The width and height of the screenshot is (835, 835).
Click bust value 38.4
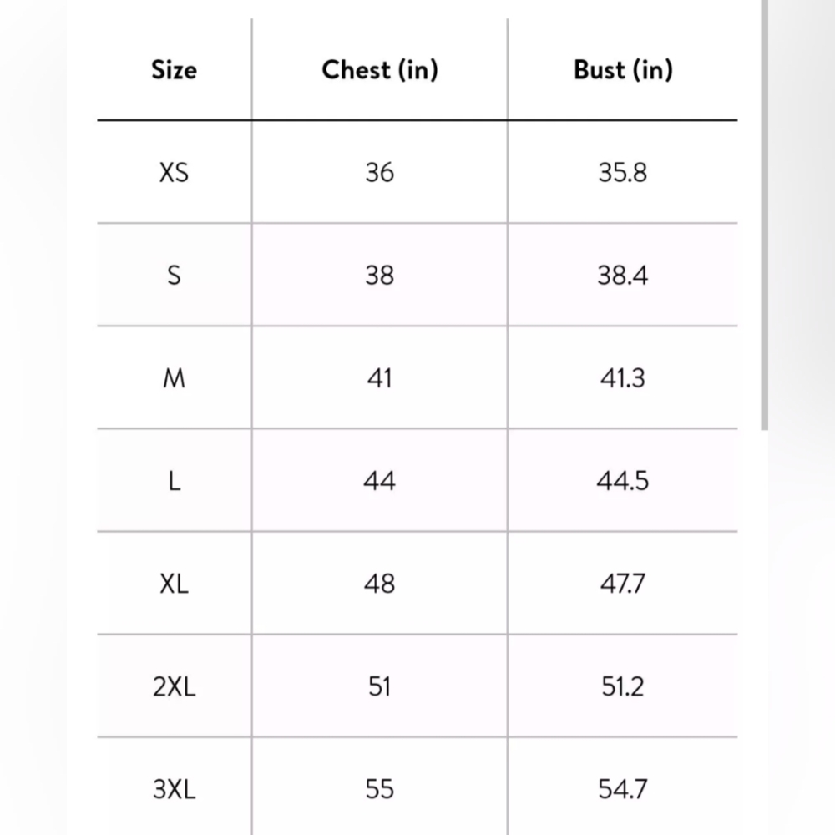coord(623,276)
